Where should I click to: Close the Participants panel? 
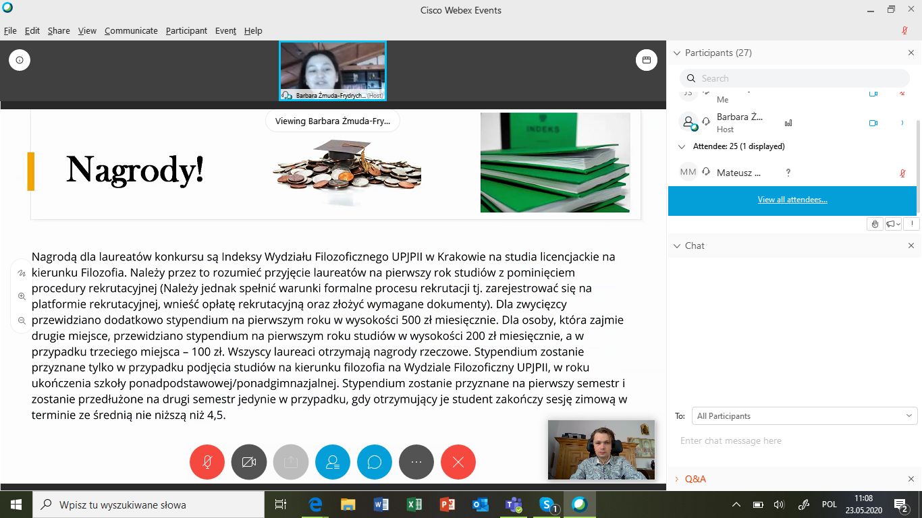[x=911, y=53]
